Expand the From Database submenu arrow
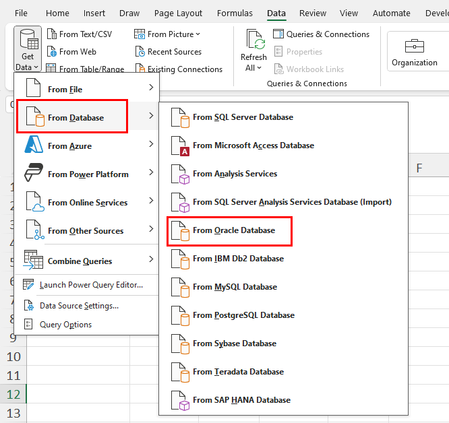The width and height of the screenshot is (449, 423). (x=151, y=116)
